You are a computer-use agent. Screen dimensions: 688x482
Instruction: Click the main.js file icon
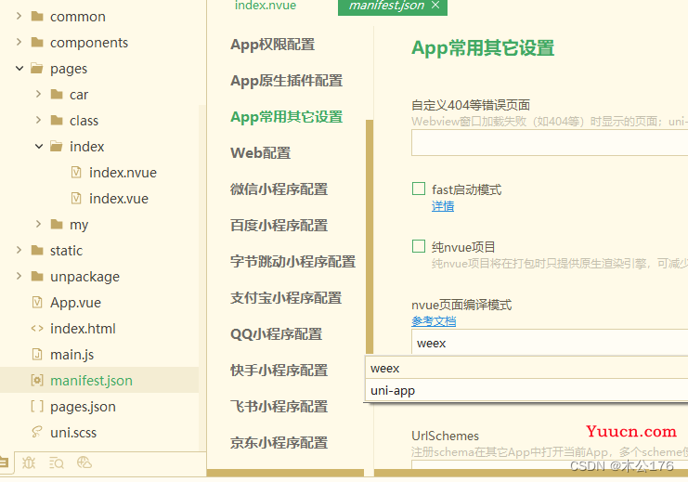coord(37,354)
